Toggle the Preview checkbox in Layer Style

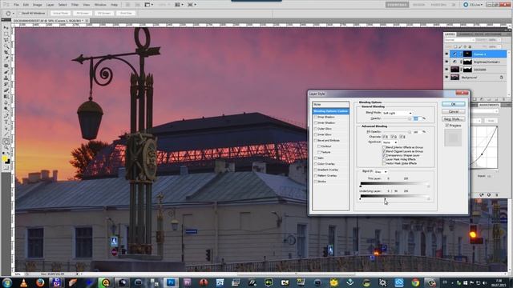447,126
